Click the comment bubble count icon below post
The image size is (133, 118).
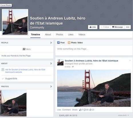(x=85, y=110)
